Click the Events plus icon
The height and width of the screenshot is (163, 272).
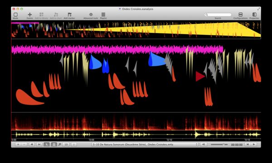click(x=29, y=14)
